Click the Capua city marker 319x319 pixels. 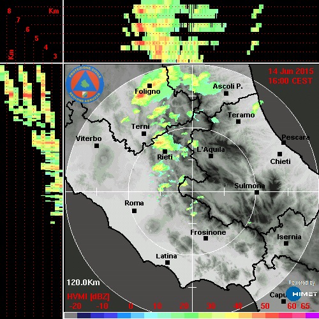tap(283, 301)
